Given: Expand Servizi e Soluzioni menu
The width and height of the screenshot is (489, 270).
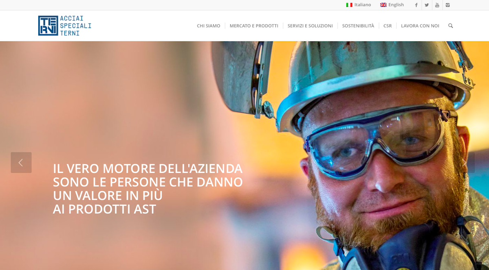Looking at the screenshot, I should (x=310, y=26).
